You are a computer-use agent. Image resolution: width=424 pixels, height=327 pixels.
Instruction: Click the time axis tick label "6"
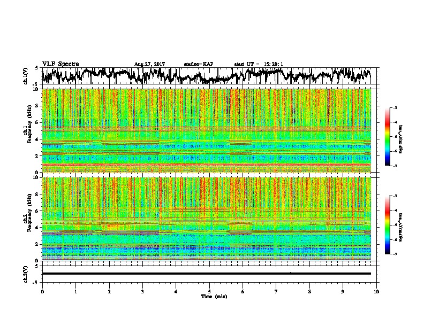coord(243,292)
